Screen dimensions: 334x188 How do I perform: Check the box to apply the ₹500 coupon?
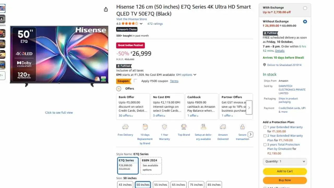click(135, 81)
